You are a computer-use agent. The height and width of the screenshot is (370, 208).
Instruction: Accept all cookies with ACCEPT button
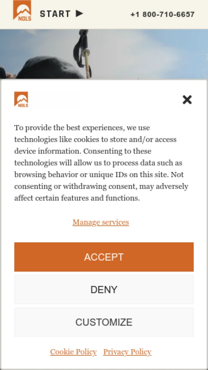104,257
